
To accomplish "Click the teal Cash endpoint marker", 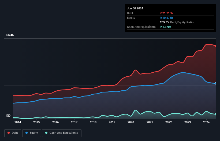I will point(215,114).
